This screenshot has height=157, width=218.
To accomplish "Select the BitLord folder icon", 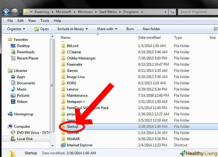I will (x=63, y=46).
